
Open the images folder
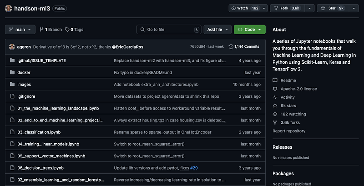tap(24, 85)
